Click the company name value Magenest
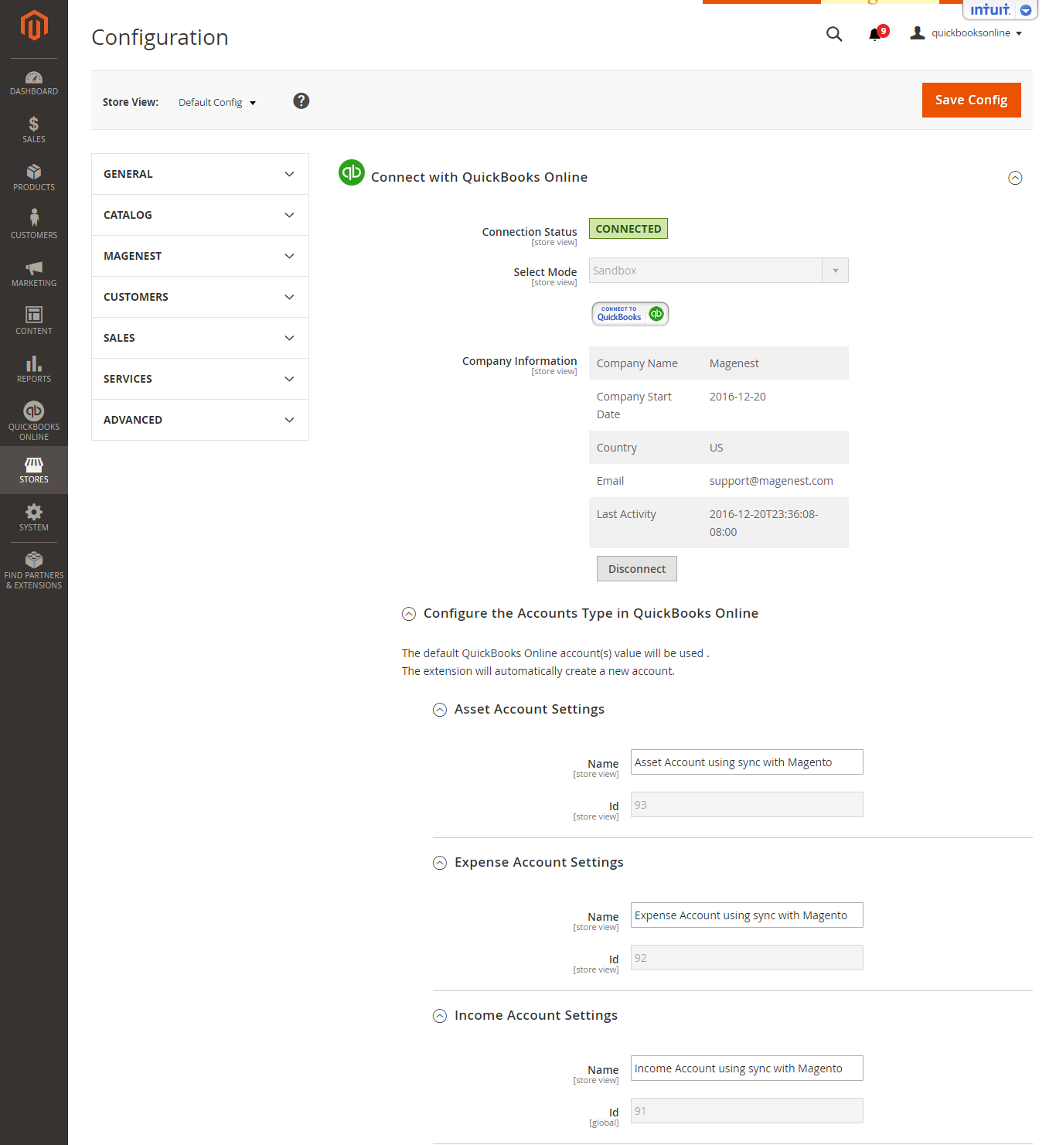1056x1145 pixels. pyautogui.click(x=734, y=363)
